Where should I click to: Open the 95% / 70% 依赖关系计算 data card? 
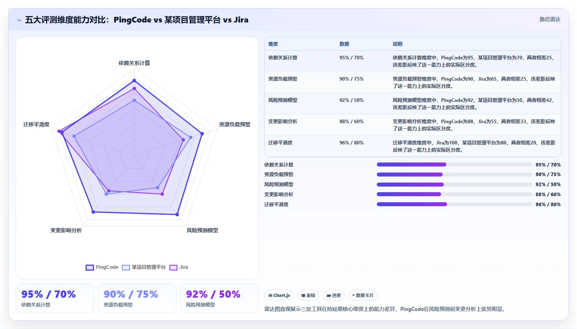pyautogui.click(x=55, y=298)
